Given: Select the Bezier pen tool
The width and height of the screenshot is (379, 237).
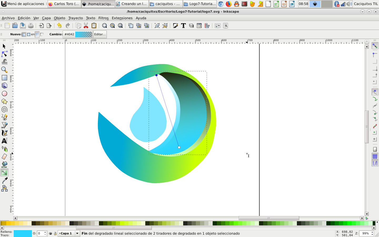Looking at the screenshot, I should click(4, 125).
